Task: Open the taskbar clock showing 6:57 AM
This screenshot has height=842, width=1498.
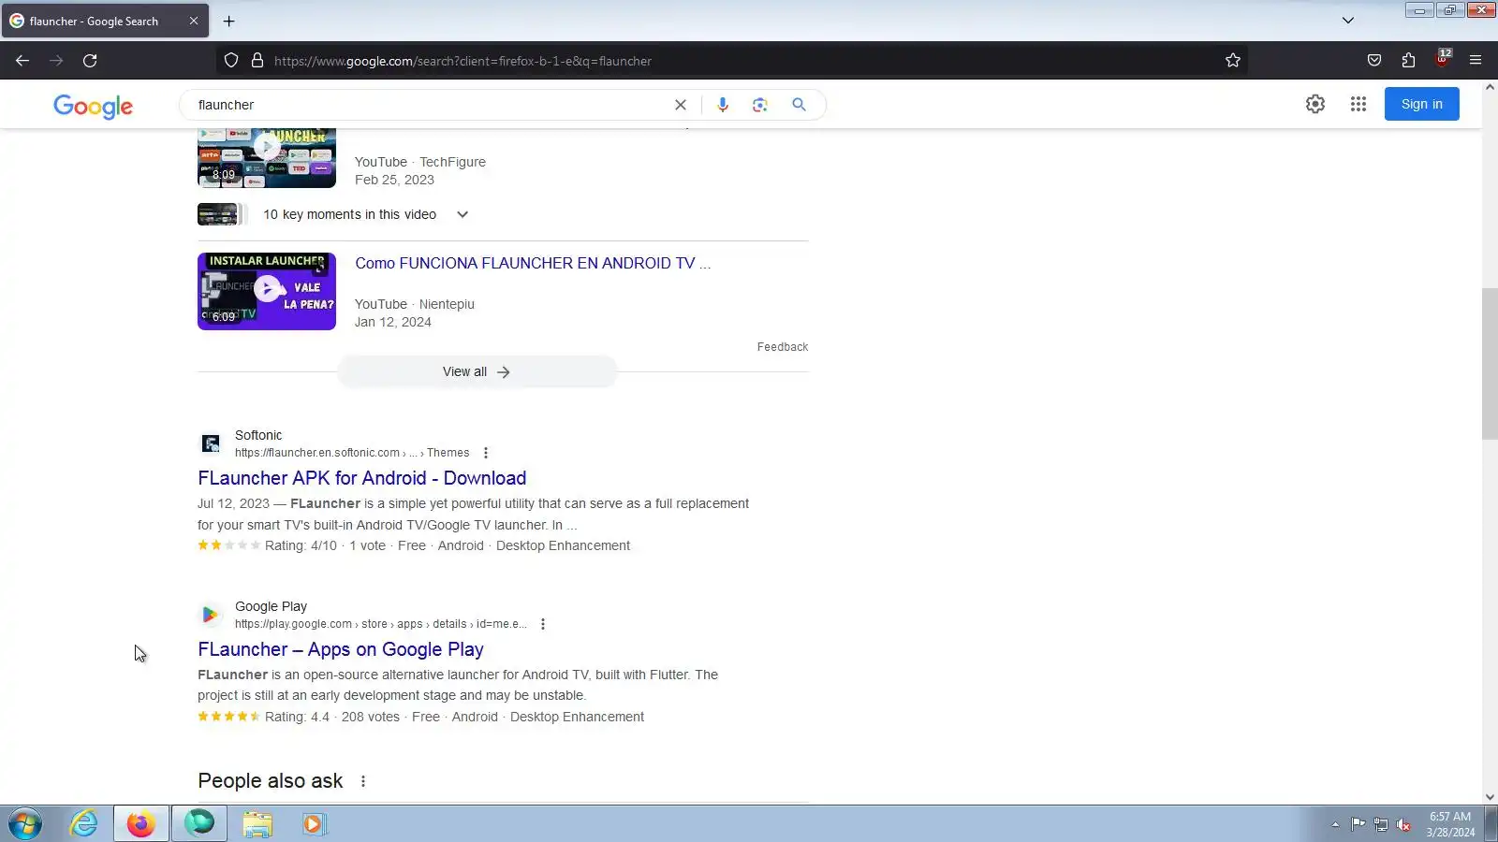Action: (1450, 824)
